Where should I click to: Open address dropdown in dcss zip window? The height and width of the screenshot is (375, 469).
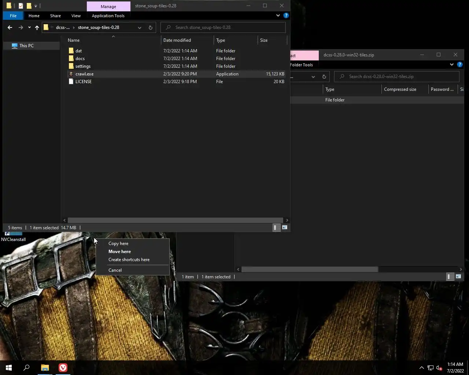[313, 77]
